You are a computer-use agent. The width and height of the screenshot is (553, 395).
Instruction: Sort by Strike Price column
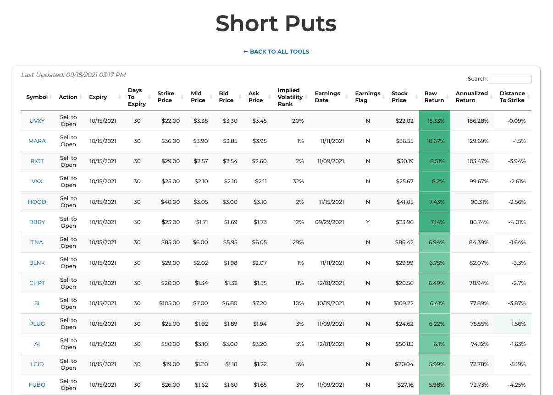click(166, 97)
